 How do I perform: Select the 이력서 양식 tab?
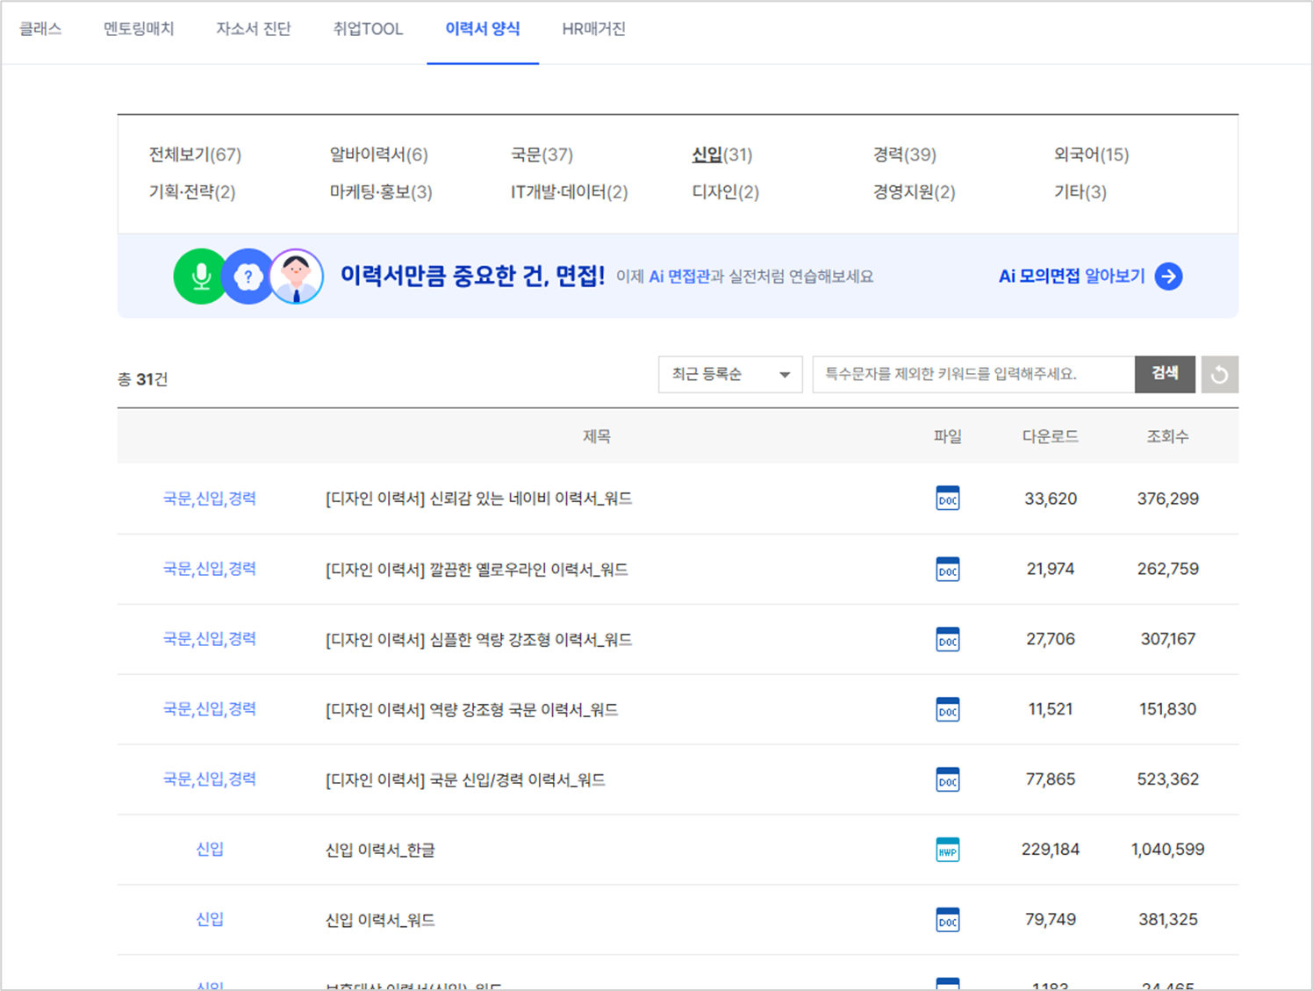pos(483,29)
